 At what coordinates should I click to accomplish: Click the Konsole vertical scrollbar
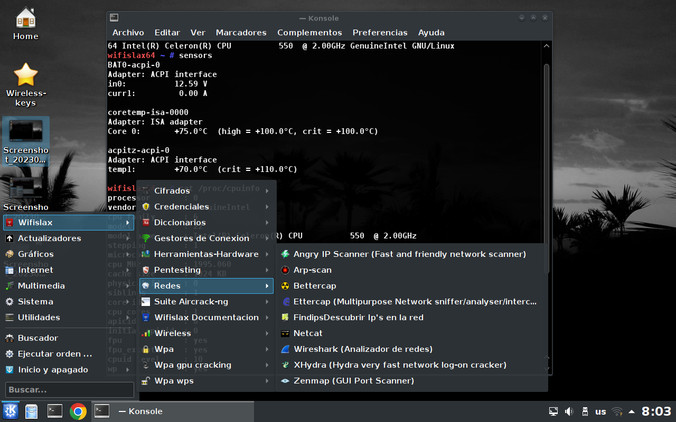[x=547, y=169]
